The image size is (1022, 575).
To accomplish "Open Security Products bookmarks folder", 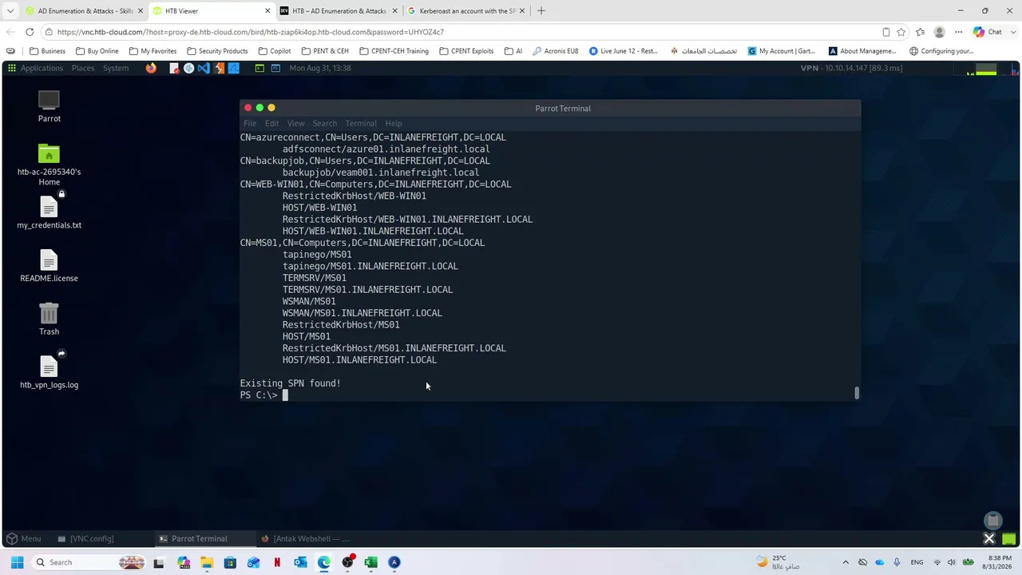I will click(x=217, y=51).
